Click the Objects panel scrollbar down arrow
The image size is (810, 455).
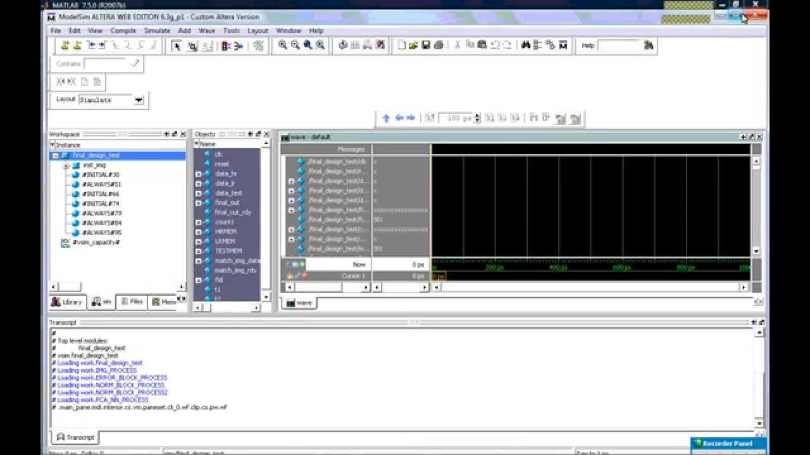(266, 298)
